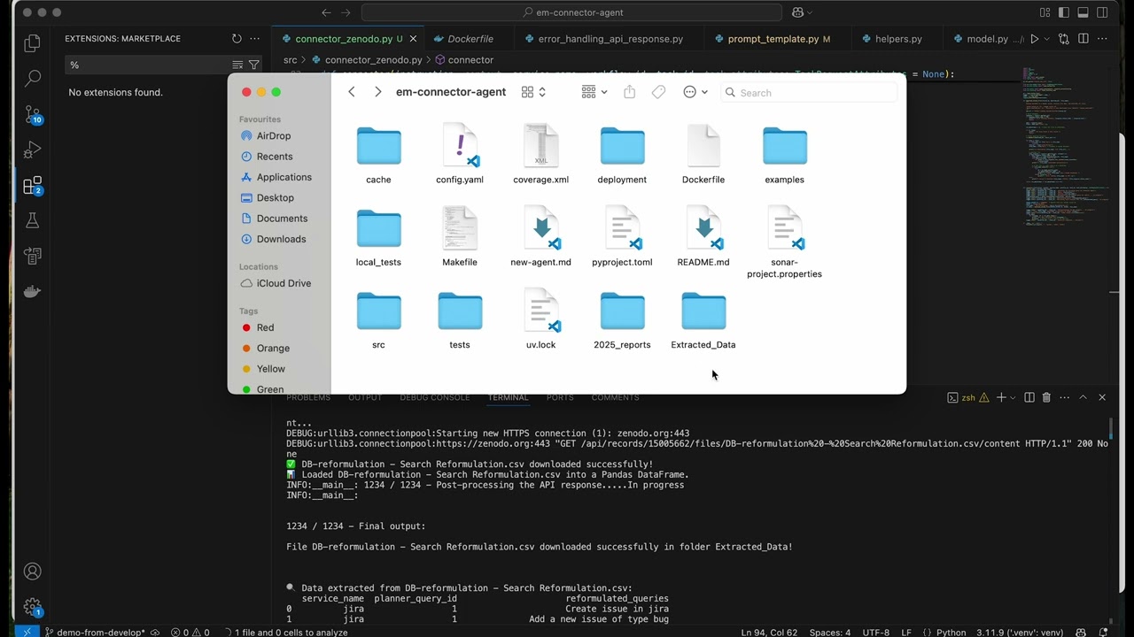Open changes compare icon in editor toolbar
1134x637 pixels.
pyautogui.click(x=1064, y=39)
